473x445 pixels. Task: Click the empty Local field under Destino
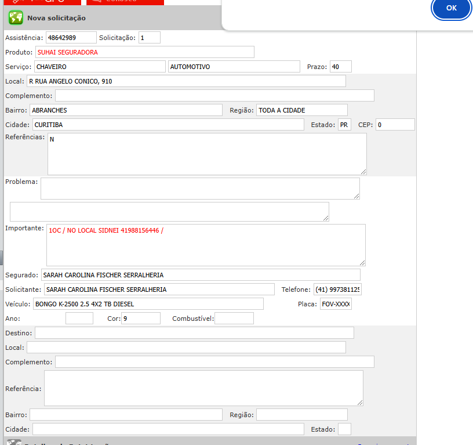click(x=186, y=348)
